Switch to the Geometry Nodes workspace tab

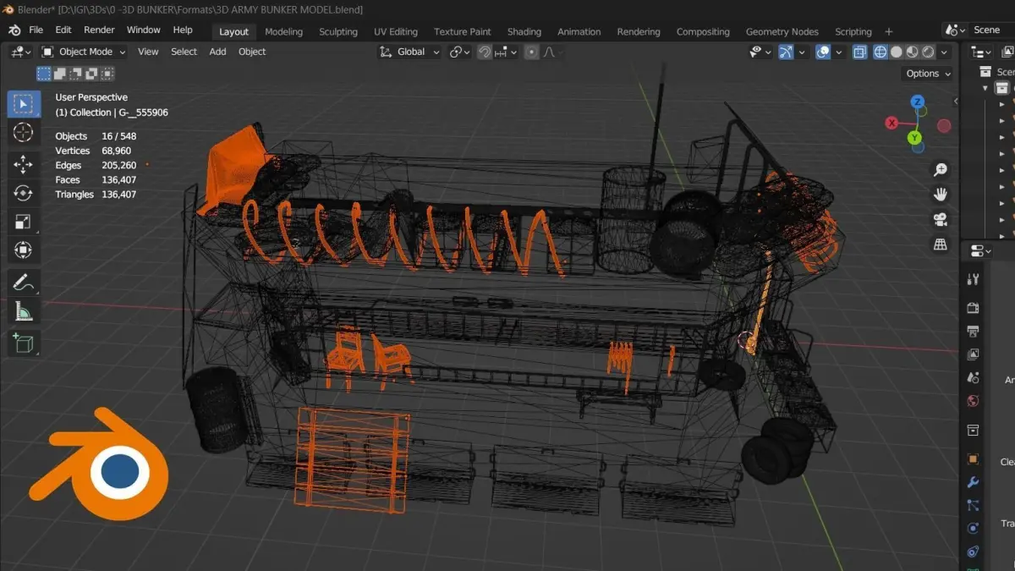click(782, 32)
